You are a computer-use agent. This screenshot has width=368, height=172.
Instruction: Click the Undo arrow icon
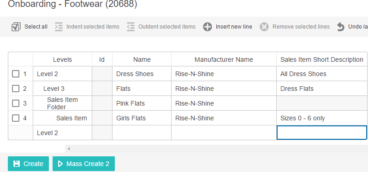(x=340, y=27)
